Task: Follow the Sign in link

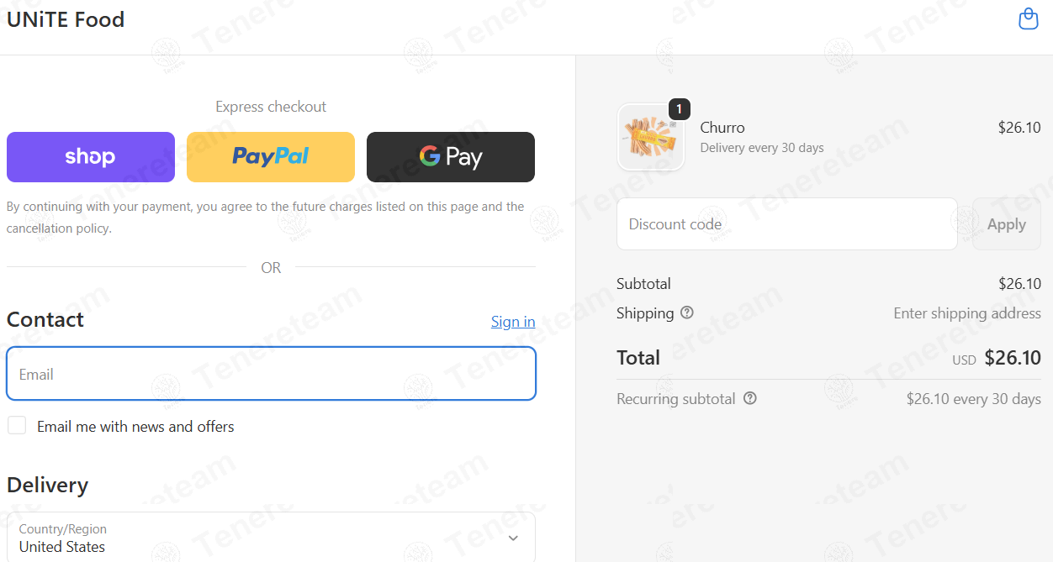Action: pos(513,322)
